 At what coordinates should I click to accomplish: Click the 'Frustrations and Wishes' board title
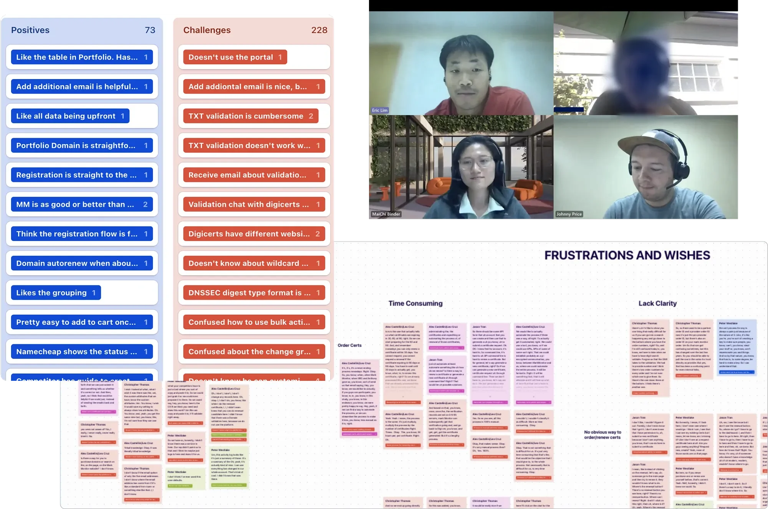click(x=627, y=255)
